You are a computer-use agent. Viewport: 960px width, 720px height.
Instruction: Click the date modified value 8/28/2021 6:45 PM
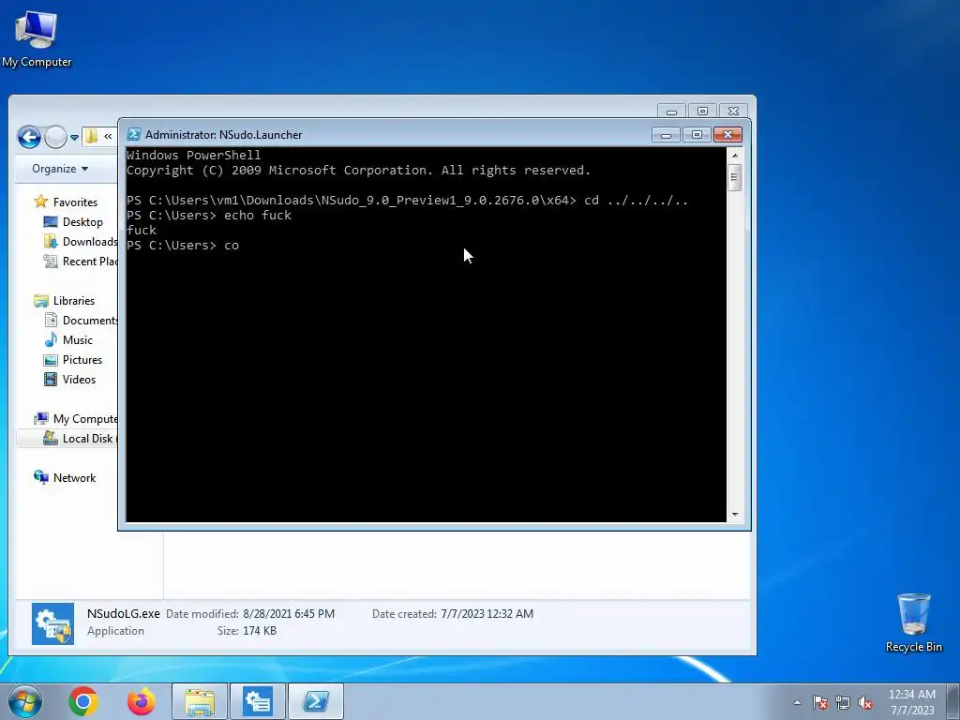point(289,613)
